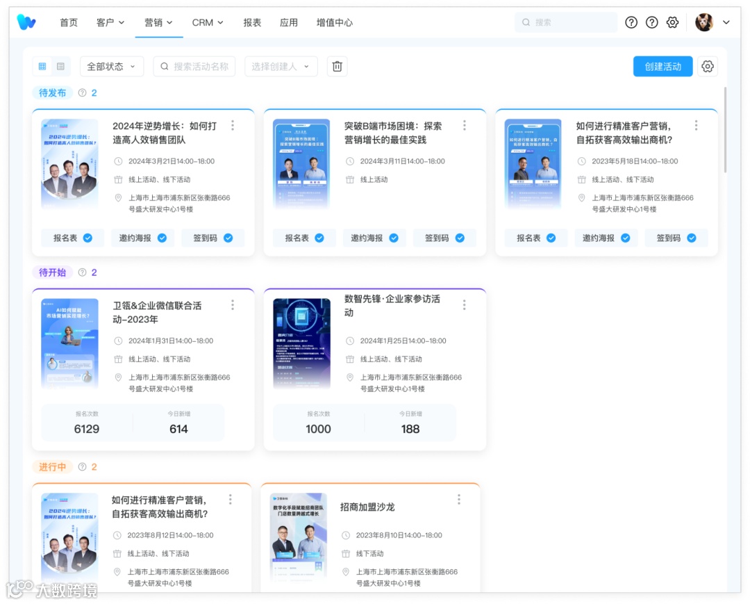Click 邀约海报 check on 2023年5月18日 card
Viewport: 750px width, 604px height.
tap(625, 238)
